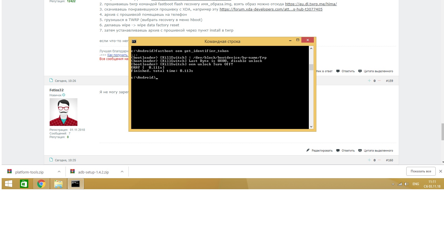
Task: Close the downloads bar with the X
Action: (x=440, y=171)
